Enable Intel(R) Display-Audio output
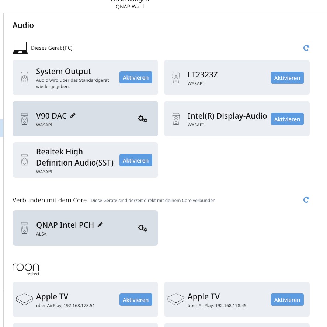Screen dimensions: 327x327 point(287,119)
